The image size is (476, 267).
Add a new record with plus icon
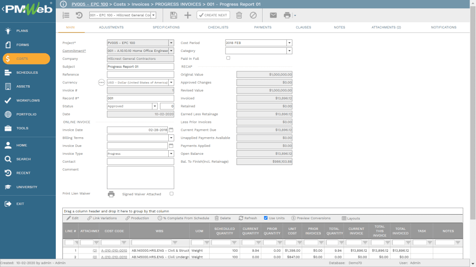188,15
